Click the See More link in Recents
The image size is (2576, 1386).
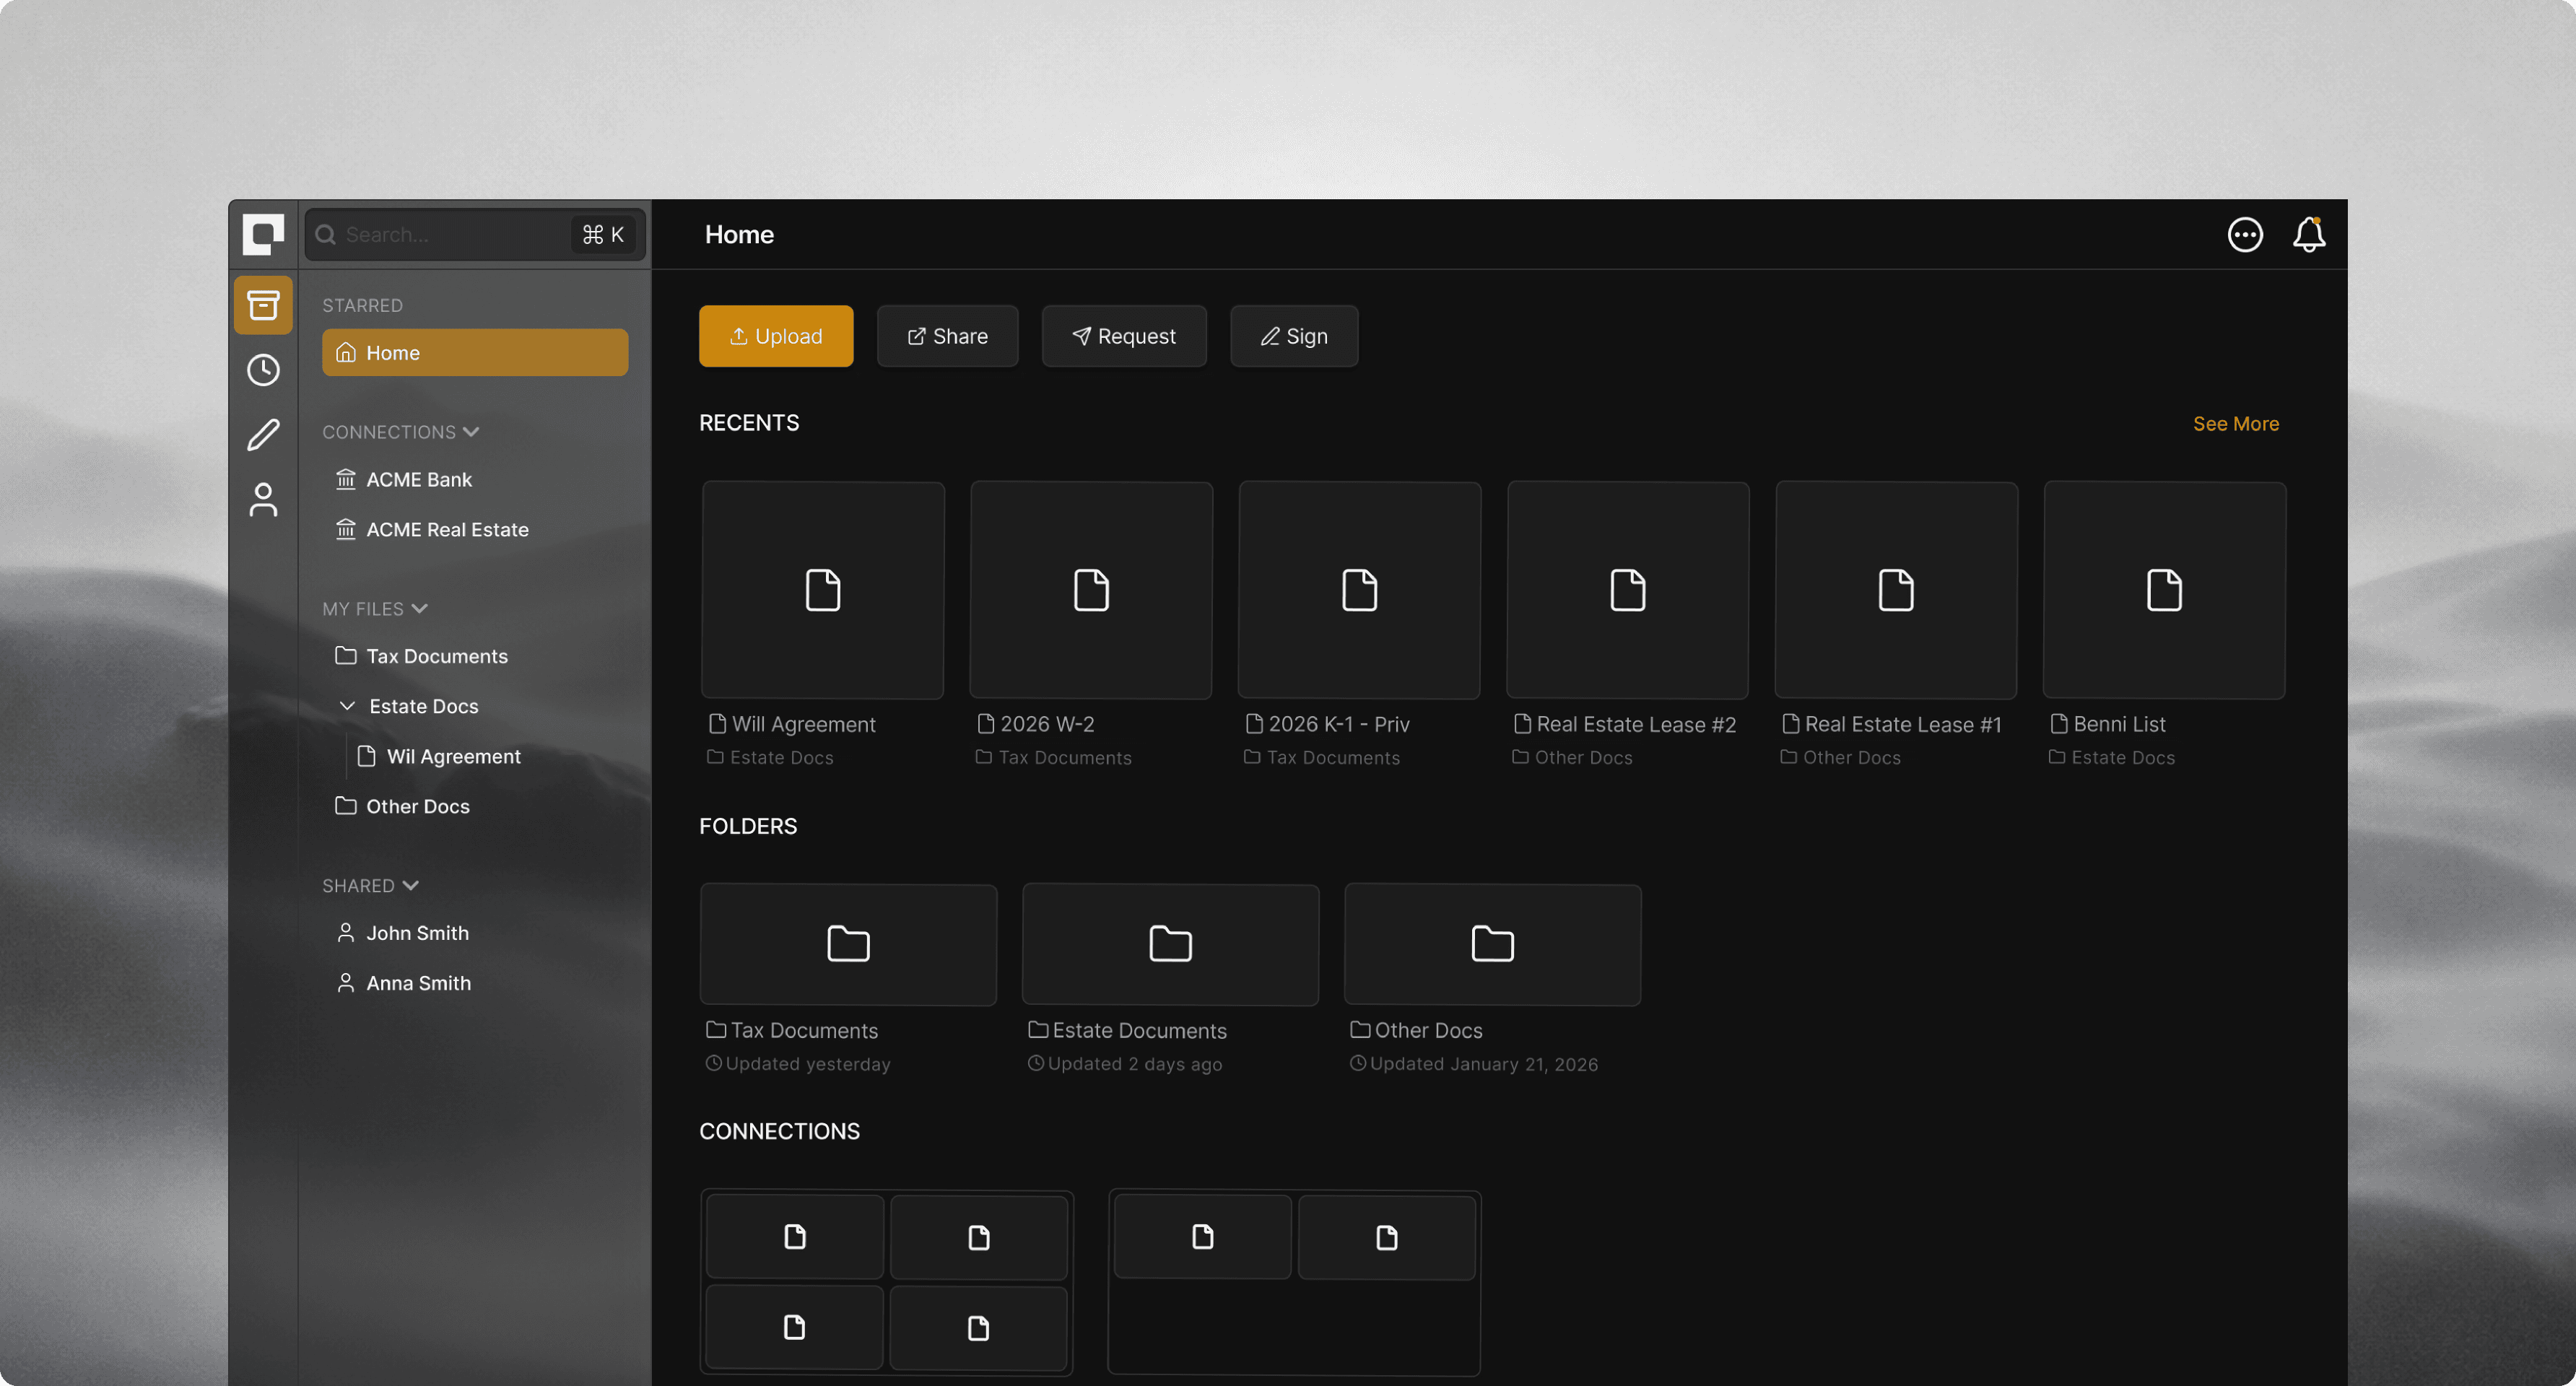point(2236,423)
